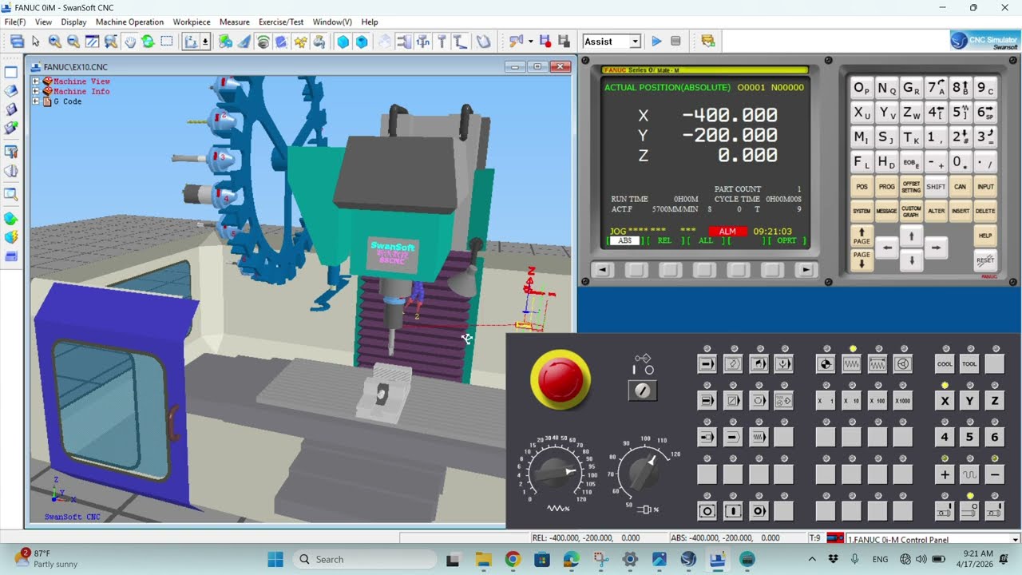Image resolution: width=1022 pixels, height=575 pixels.
Task: Activate the pan hand tool
Action: click(129, 42)
